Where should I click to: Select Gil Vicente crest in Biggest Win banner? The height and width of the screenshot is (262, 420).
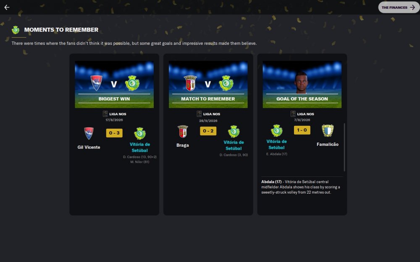pyautogui.click(x=97, y=83)
